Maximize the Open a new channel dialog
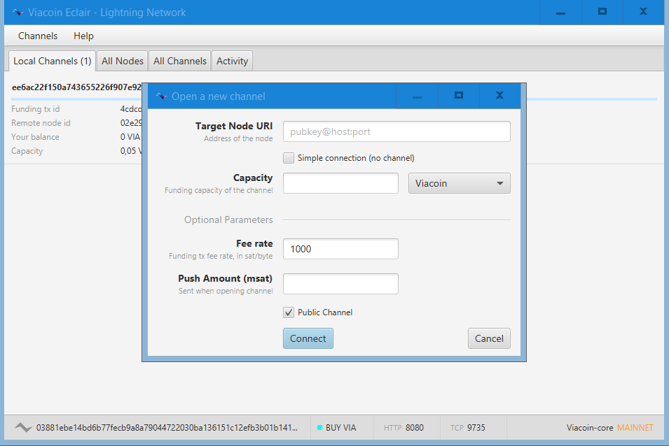Screen dimensions: 669x446 459,95
